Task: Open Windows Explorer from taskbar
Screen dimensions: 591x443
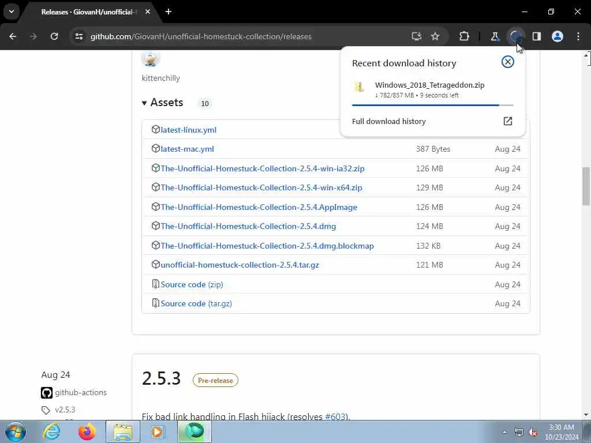Action: [x=123, y=431]
